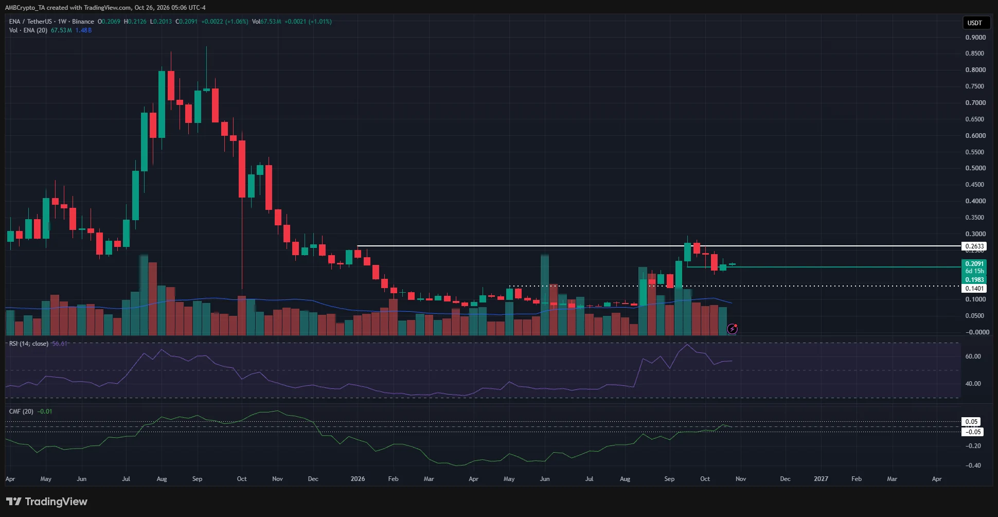
Task: Click the 0.05 CMF level label
Action: pos(971,422)
